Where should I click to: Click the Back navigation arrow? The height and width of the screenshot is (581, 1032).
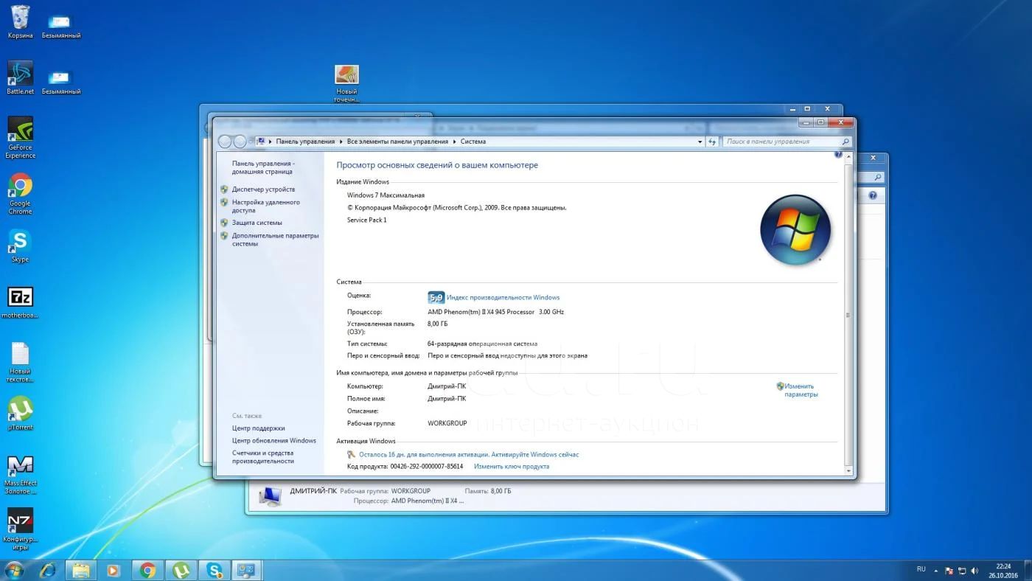226,142
